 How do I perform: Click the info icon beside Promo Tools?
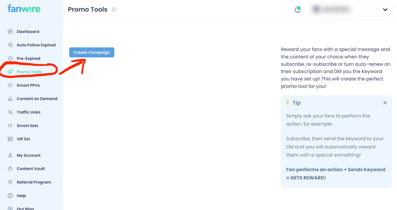click(114, 10)
